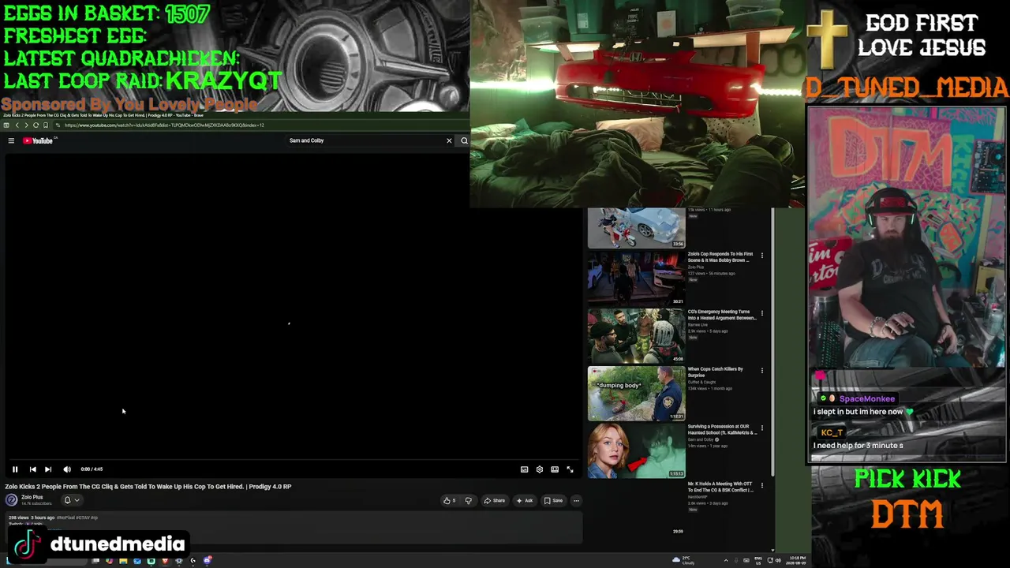Save the video to a playlist
The height and width of the screenshot is (568, 1010).
(553, 500)
